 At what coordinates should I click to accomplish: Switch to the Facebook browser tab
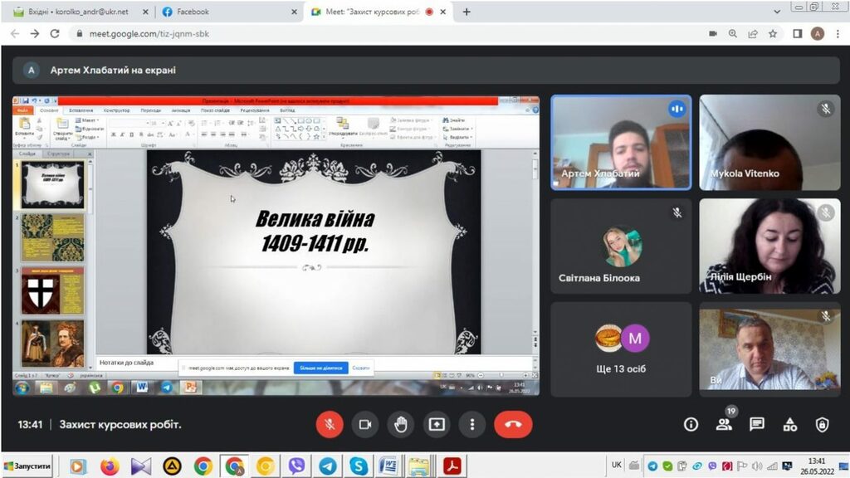click(x=224, y=12)
